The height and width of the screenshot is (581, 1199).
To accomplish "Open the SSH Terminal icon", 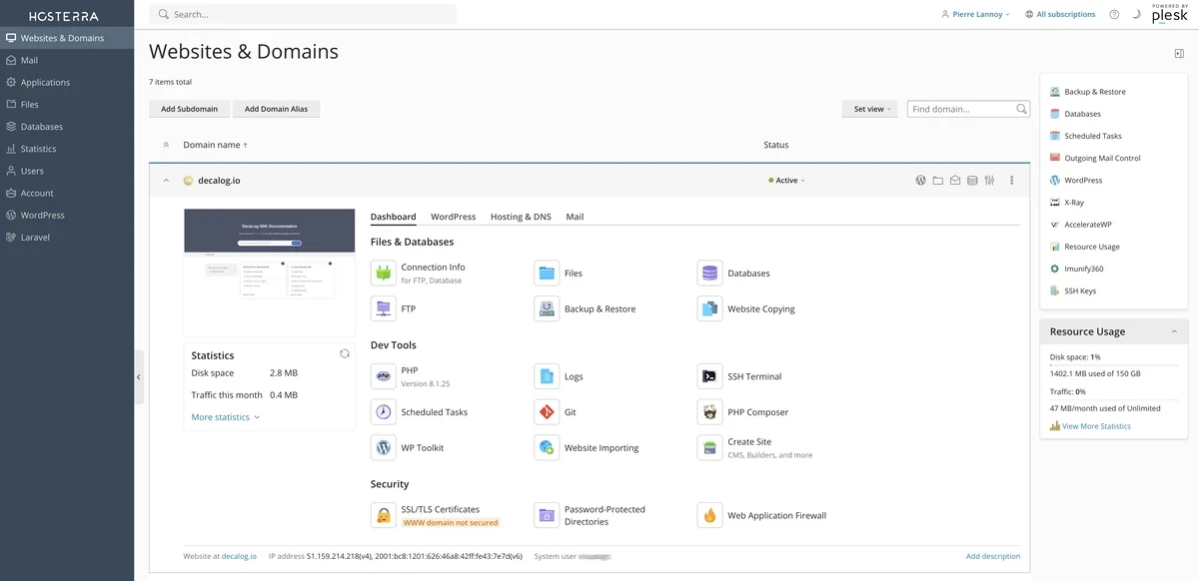I will 709,376.
